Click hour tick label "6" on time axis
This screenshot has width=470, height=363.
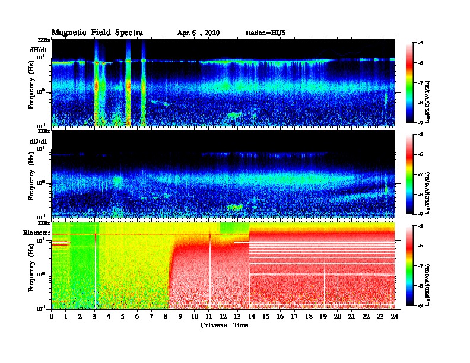pyautogui.click(x=137, y=316)
